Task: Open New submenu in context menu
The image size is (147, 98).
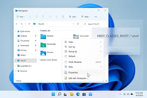Action: point(83,67)
